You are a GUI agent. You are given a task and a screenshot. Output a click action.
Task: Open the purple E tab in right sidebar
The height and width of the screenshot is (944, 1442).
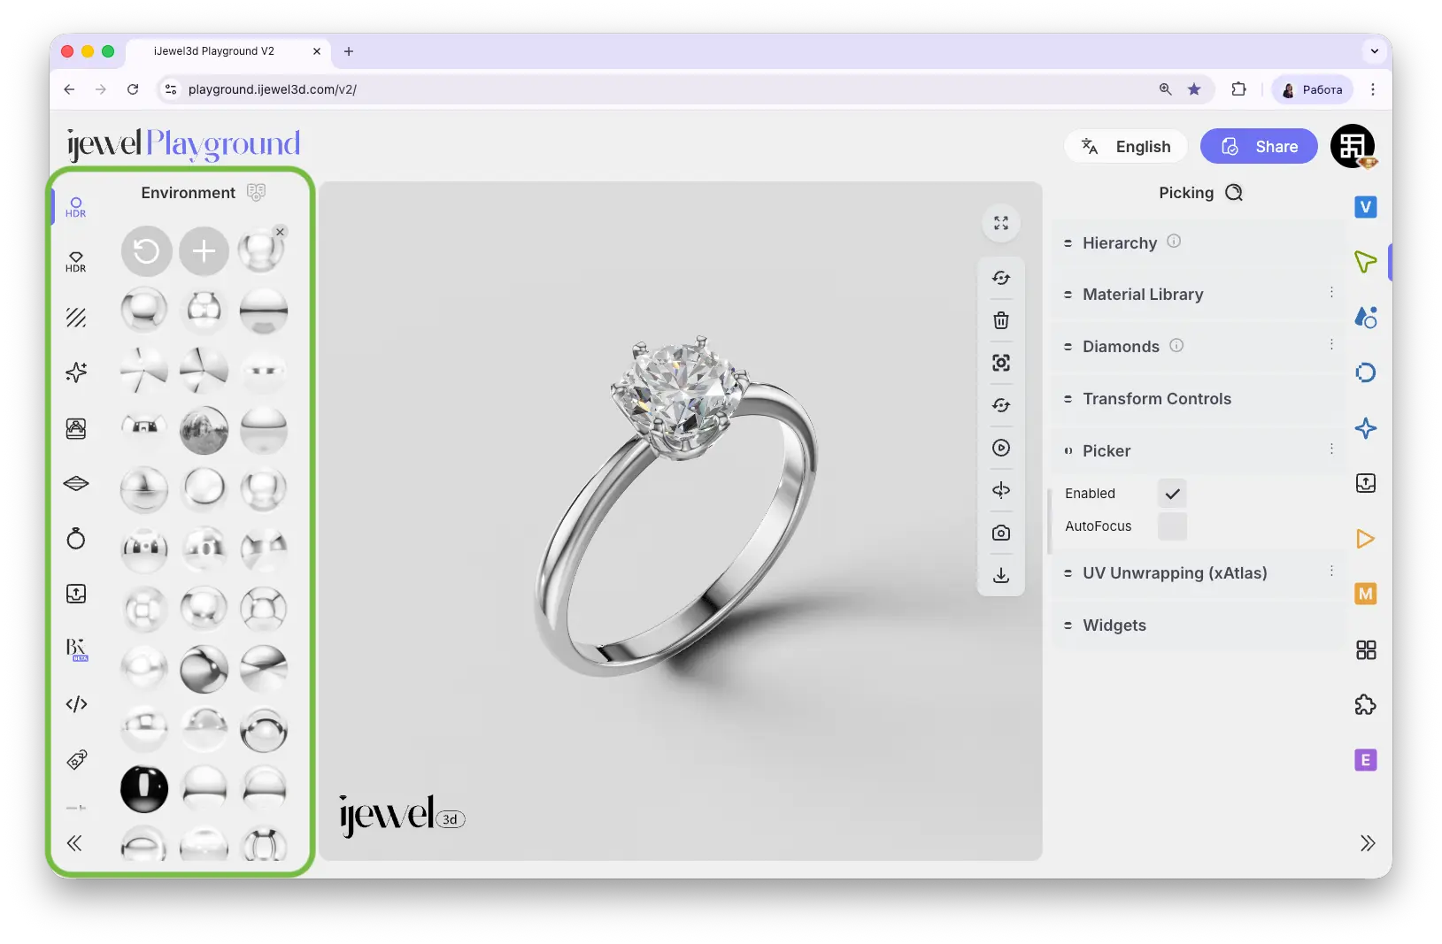point(1366,760)
